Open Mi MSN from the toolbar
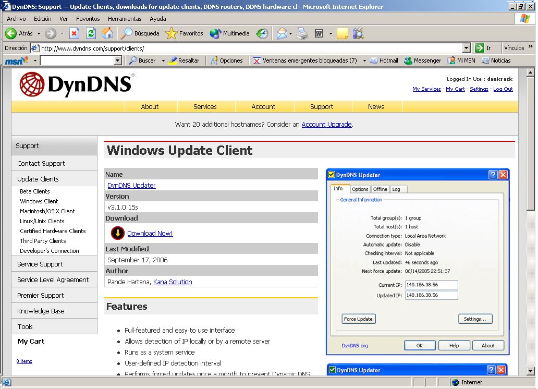This screenshot has height=389, width=538. tap(461, 61)
